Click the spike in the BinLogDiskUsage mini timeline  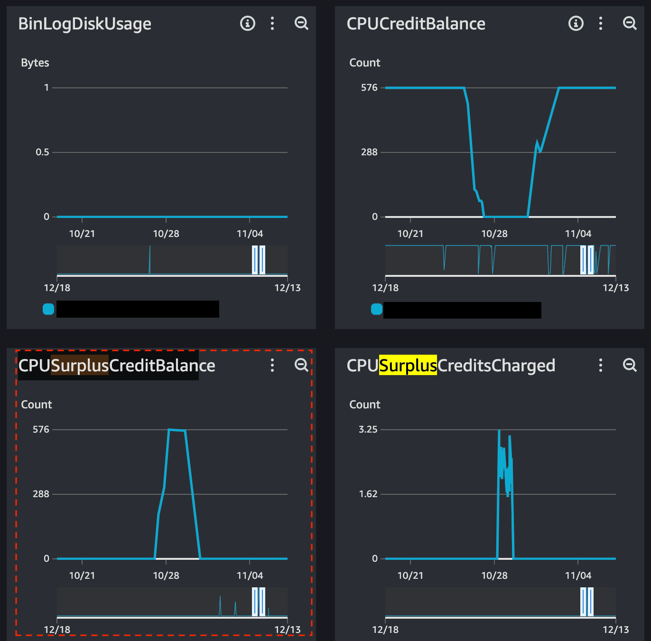coord(150,260)
